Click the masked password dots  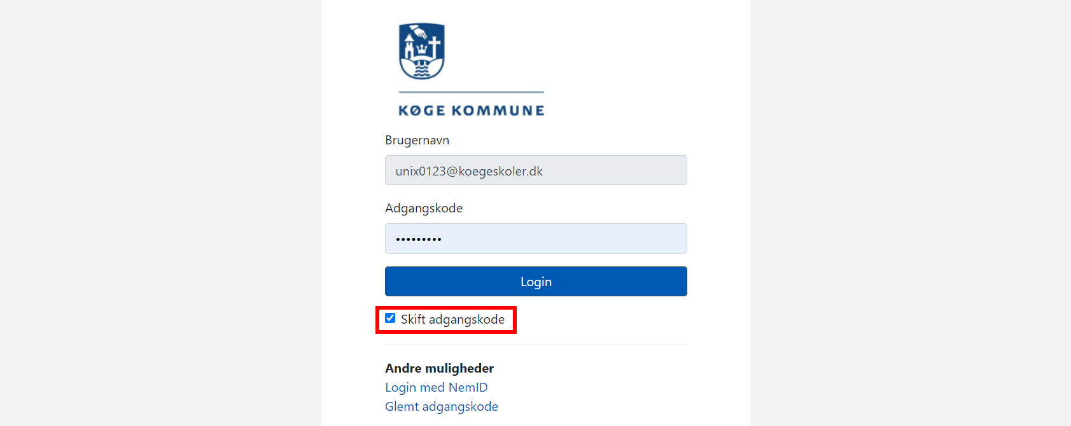(x=418, y=240)
